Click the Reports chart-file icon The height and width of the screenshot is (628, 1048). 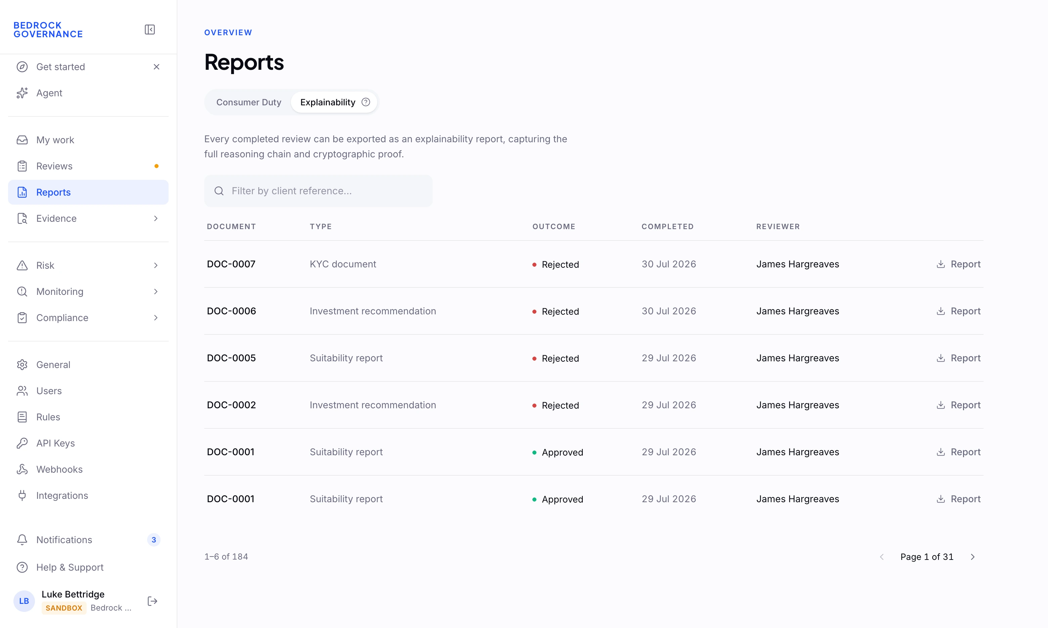[22, 193]
